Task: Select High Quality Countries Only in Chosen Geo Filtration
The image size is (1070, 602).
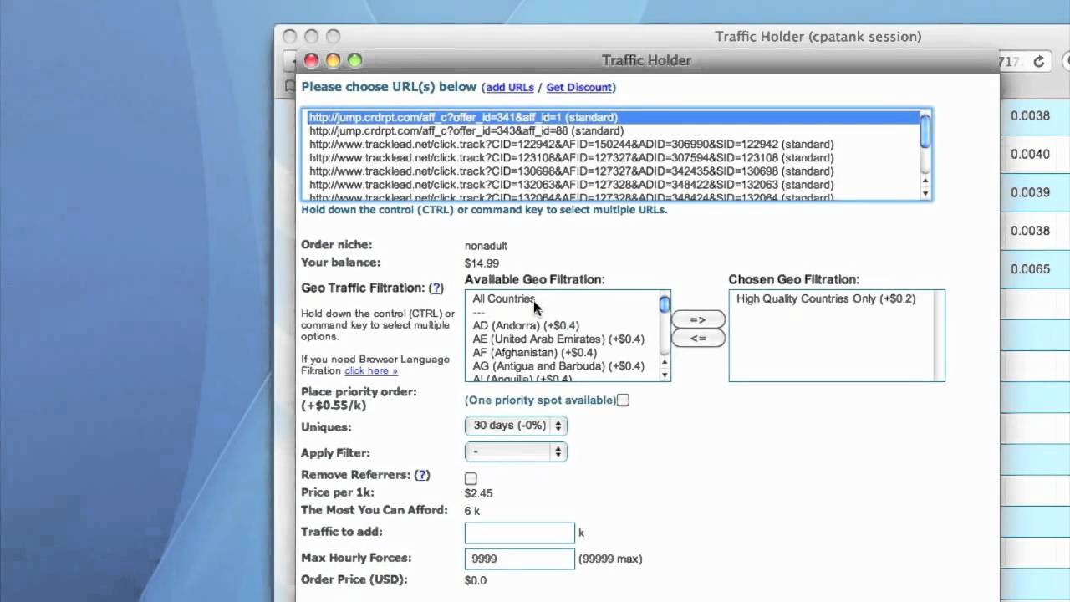Action: click(825, 298)
